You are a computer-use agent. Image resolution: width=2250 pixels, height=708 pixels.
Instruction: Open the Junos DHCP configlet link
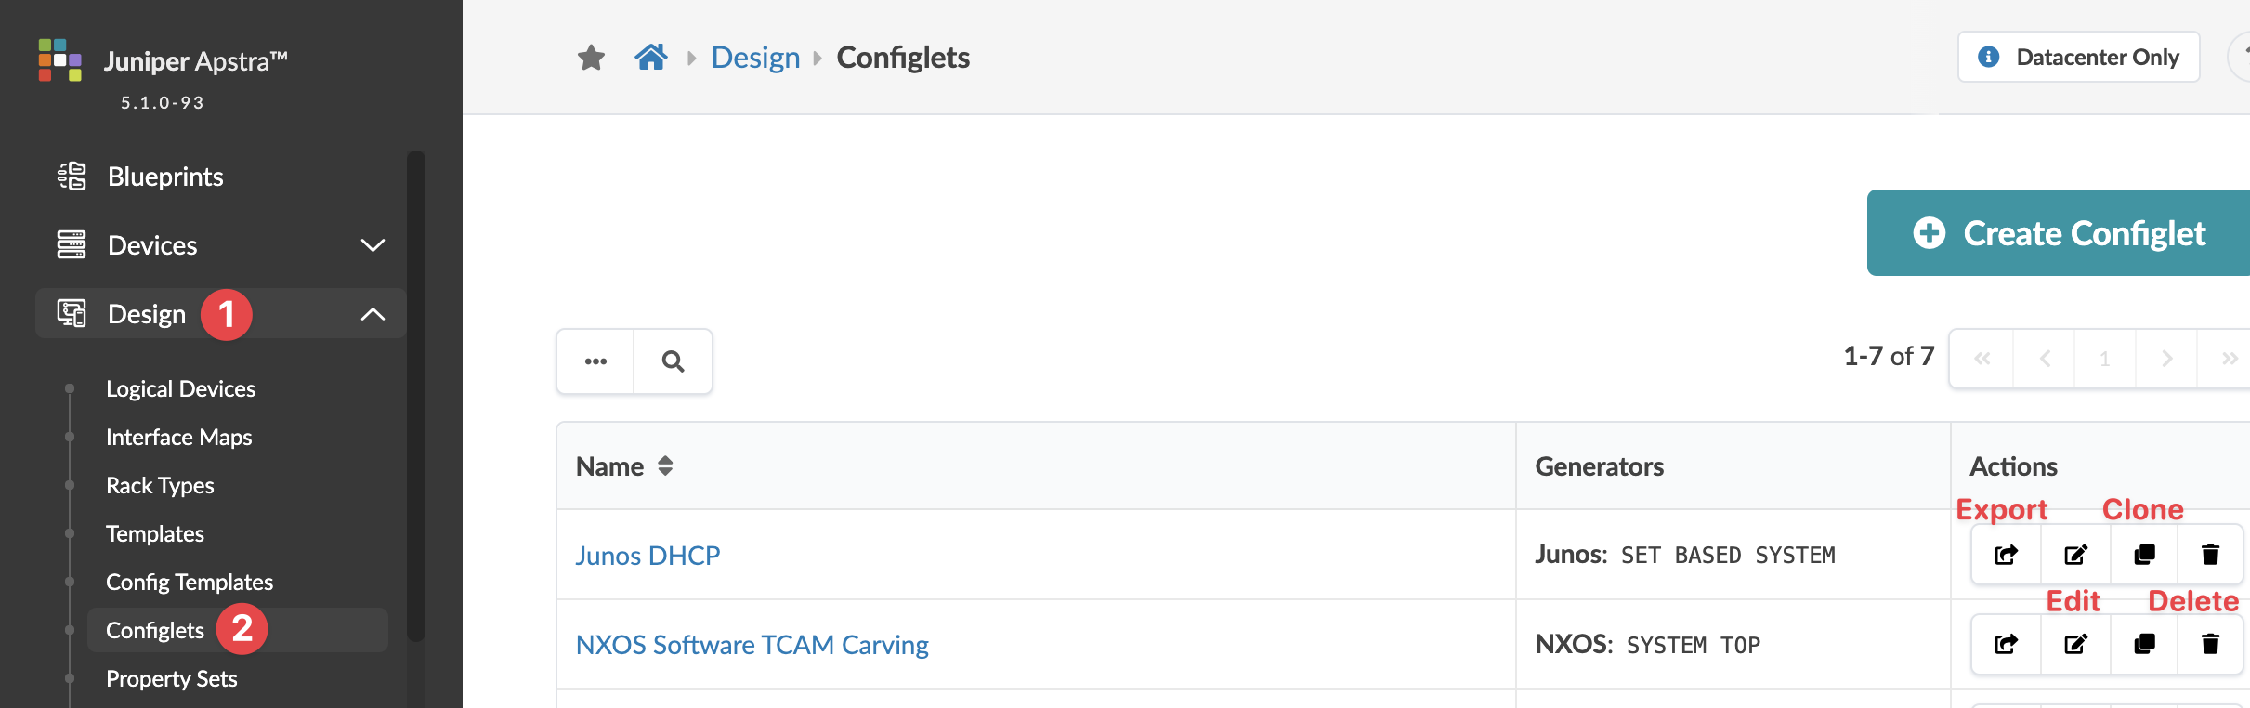(648, 556)
